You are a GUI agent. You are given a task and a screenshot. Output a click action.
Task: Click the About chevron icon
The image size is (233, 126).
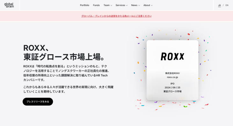coord(152,5)
